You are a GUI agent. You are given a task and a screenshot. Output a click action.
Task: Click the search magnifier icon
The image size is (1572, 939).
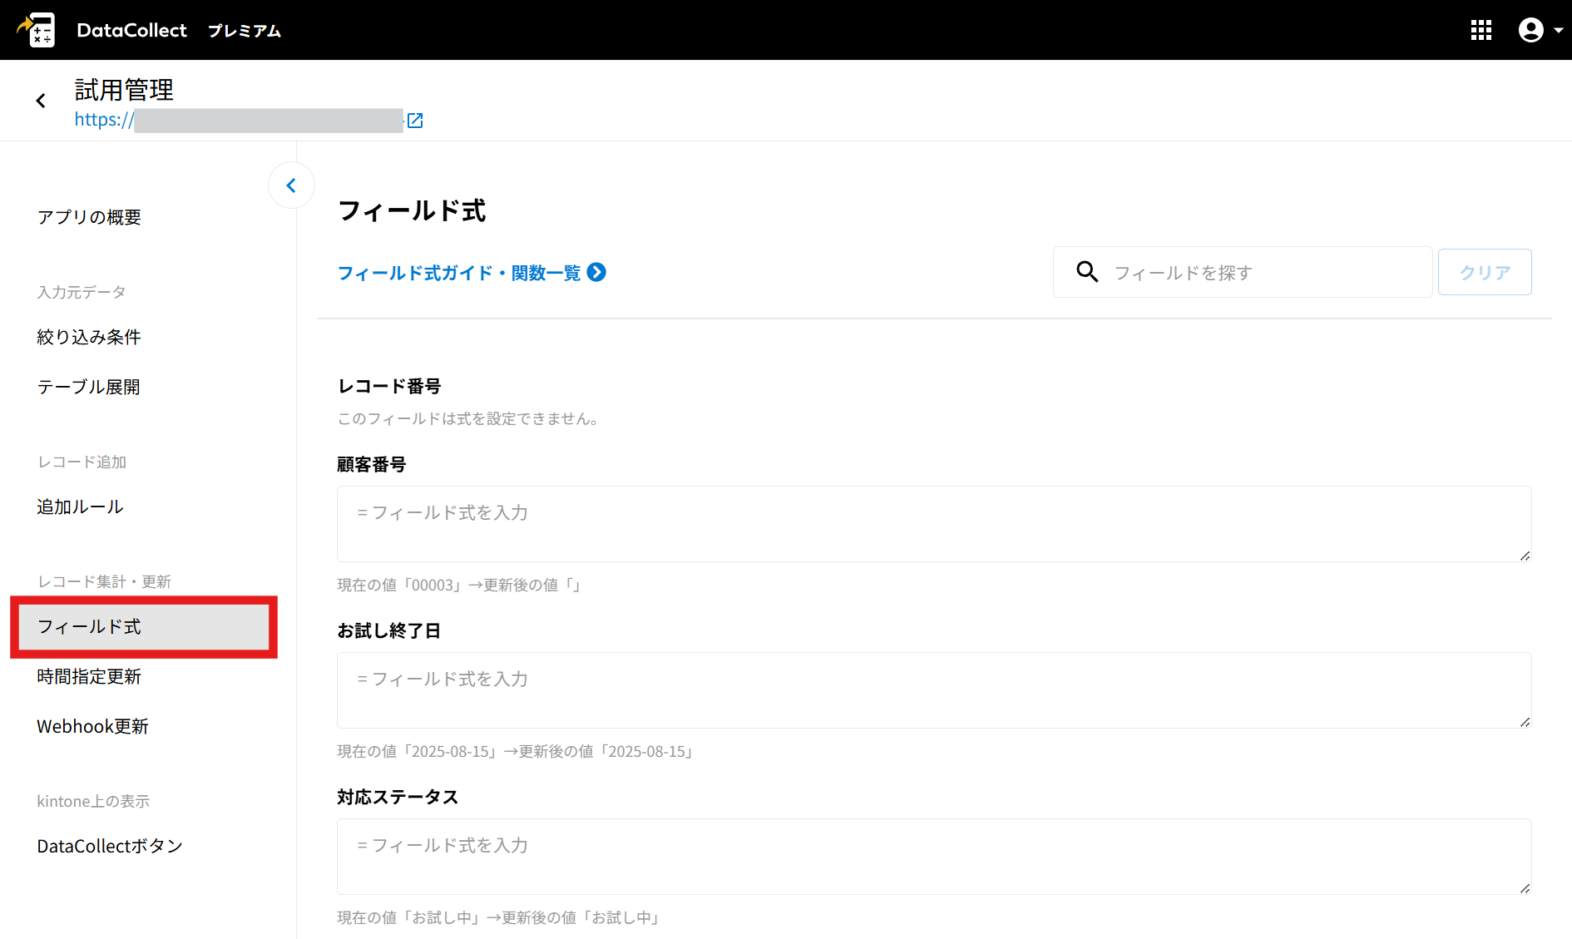point(1087,272)
